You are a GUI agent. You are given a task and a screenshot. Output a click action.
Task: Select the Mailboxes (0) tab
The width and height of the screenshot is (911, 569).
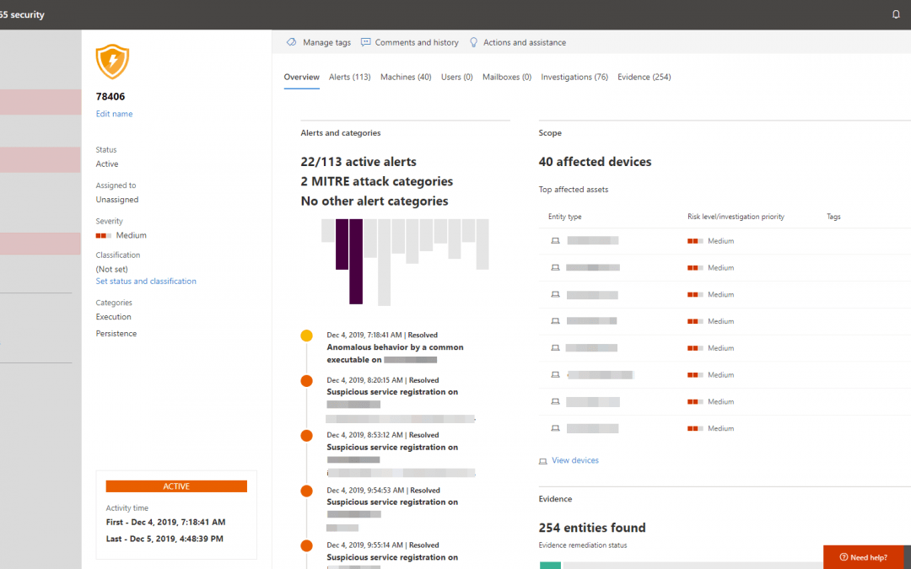click(506, 77)
